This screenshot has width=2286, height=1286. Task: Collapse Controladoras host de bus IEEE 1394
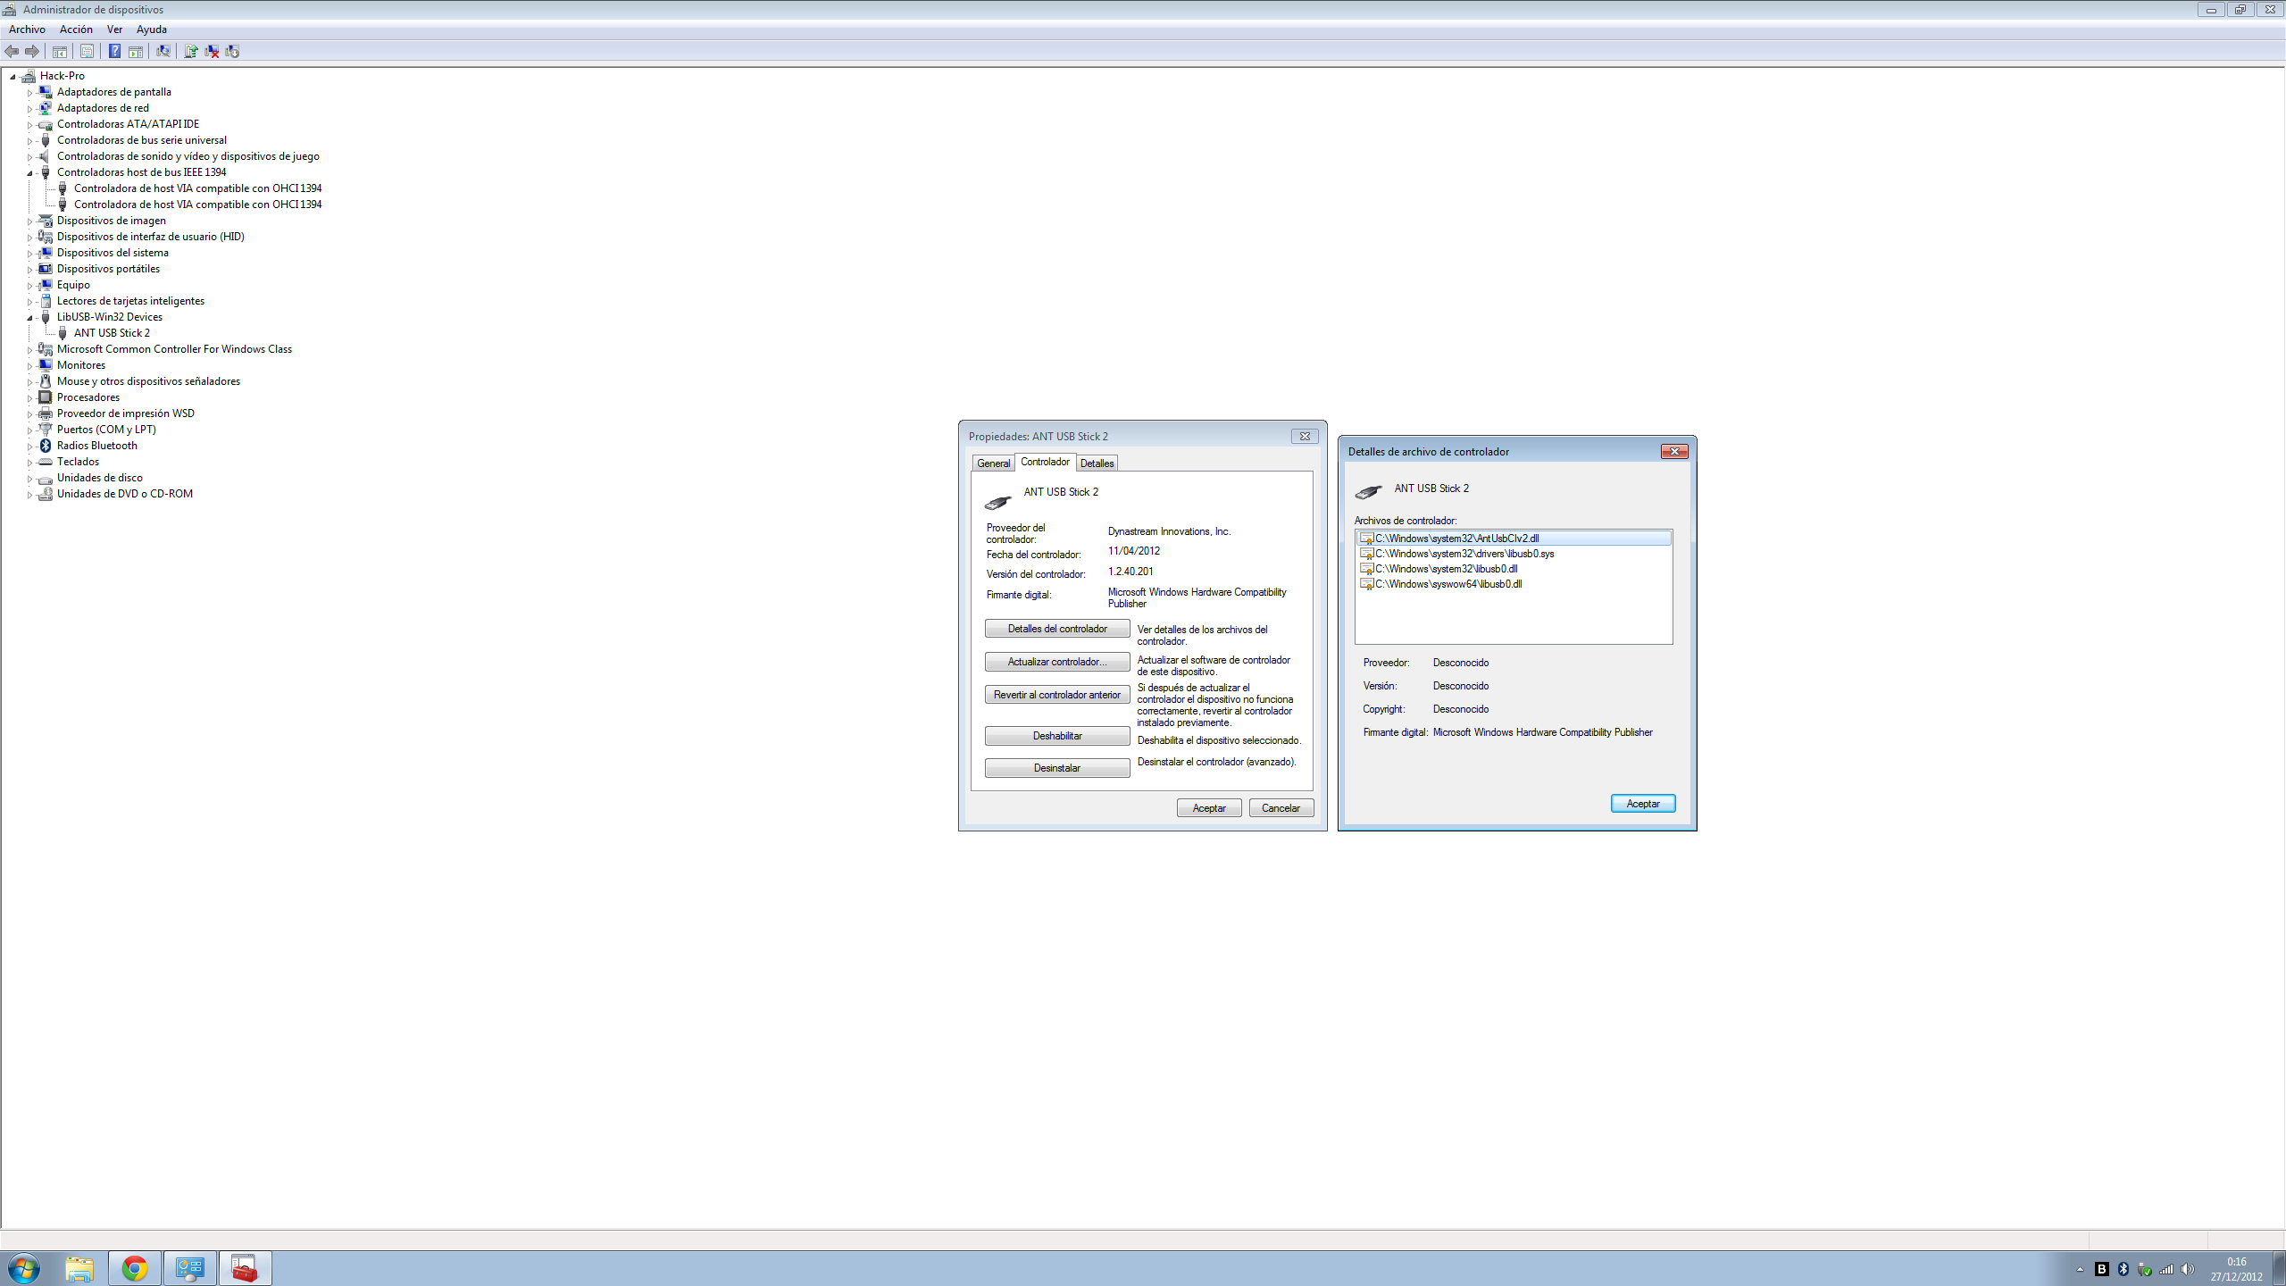[x=29, y=172]
